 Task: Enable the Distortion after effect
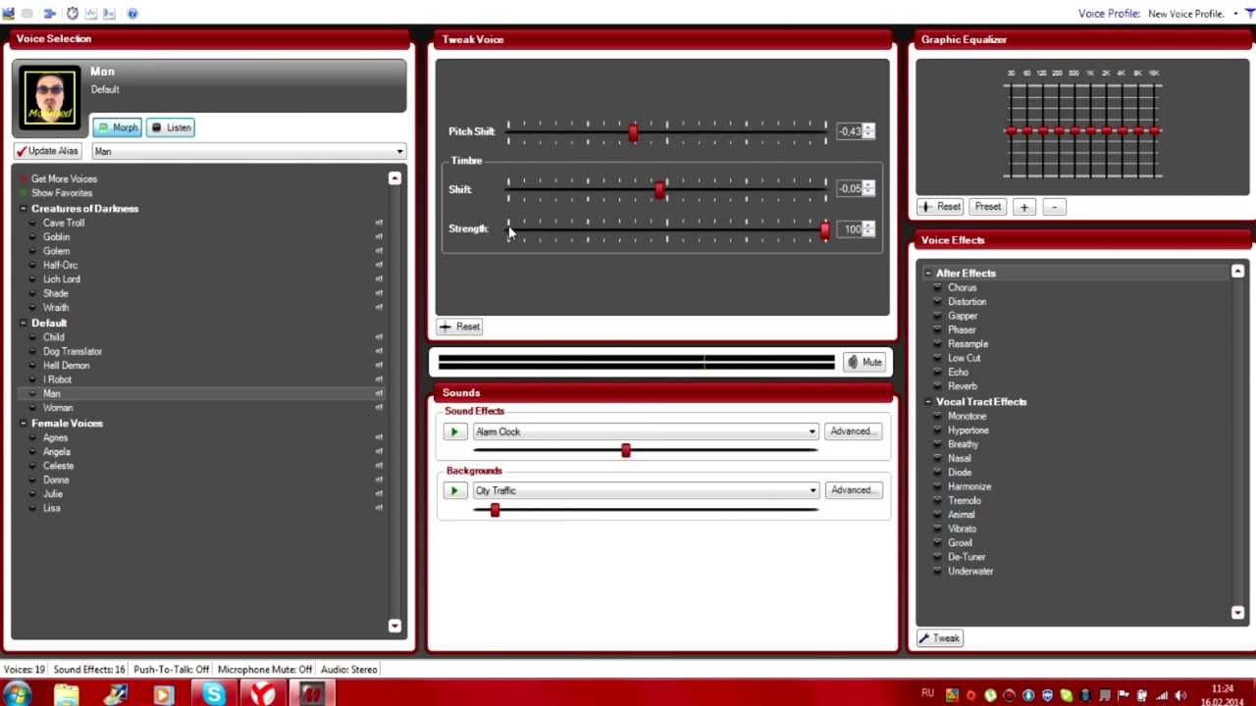click(x=938, y=302)
